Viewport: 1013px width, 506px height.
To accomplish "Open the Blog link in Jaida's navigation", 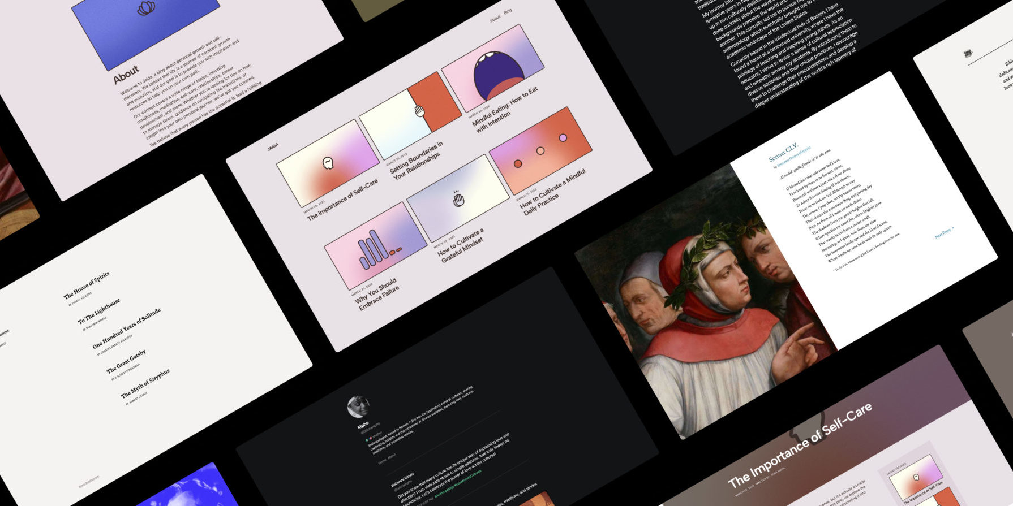I will point(508,11).
